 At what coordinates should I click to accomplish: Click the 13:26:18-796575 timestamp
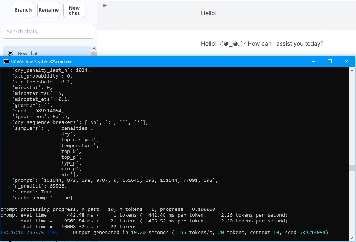pos(22,233)
